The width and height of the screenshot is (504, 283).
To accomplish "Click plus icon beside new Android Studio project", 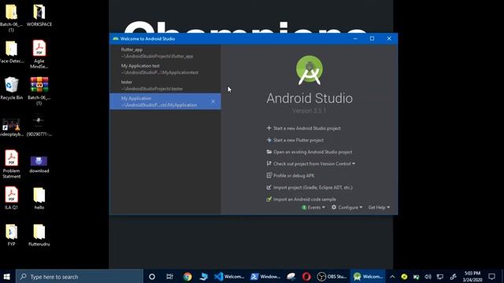I will pyautogui.click(x=269, y=128).
